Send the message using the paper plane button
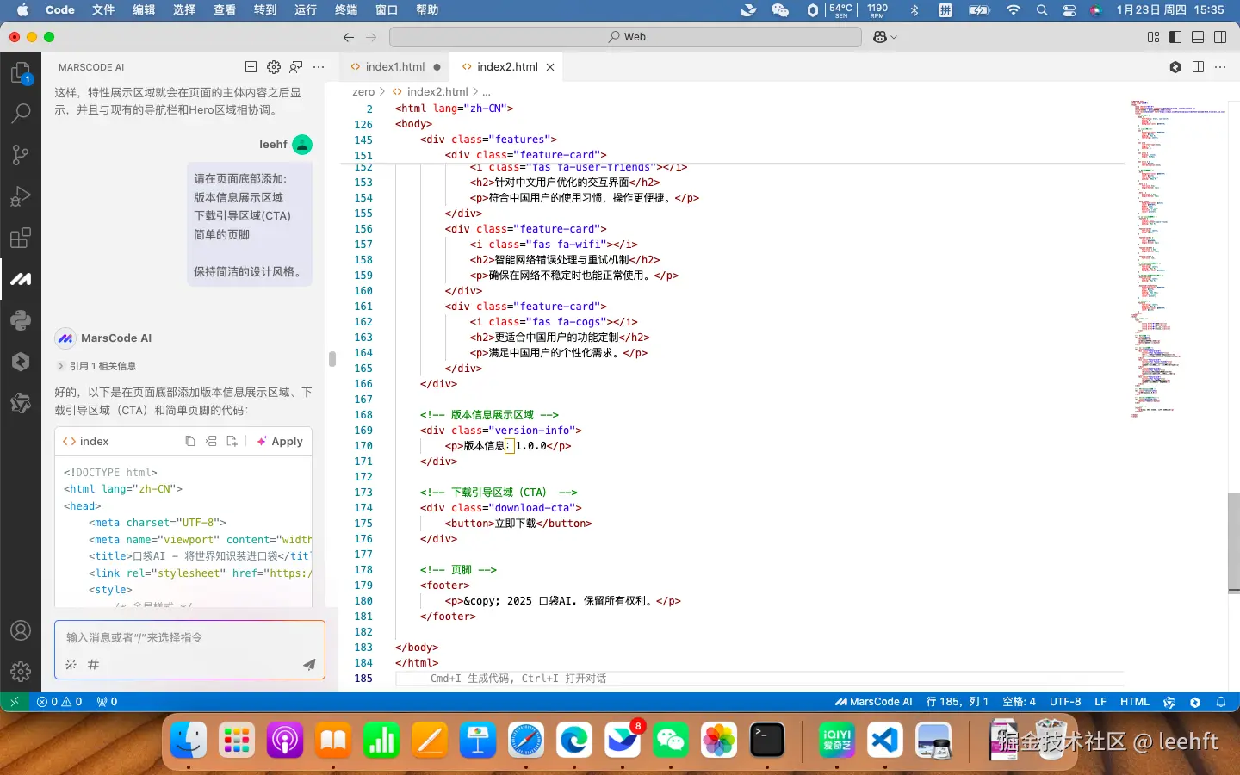The width and height of the screenshot is (1240, 775). click(x=308, y=665)
